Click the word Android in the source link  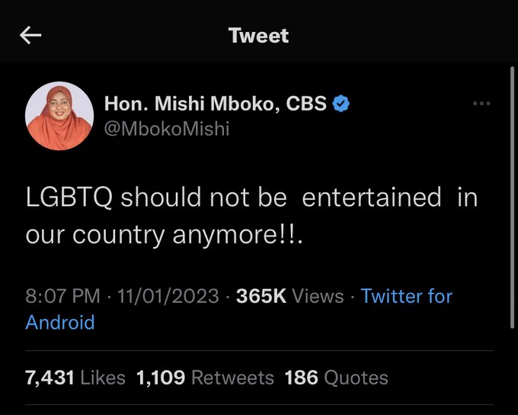pos(60,323)
